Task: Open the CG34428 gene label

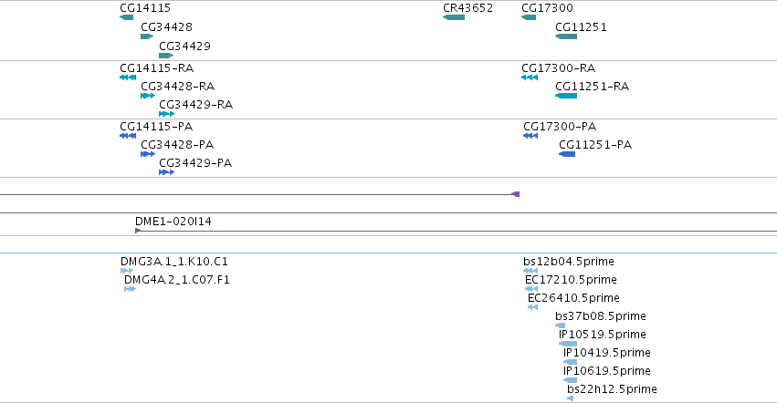Action: [x=166, y=26]
